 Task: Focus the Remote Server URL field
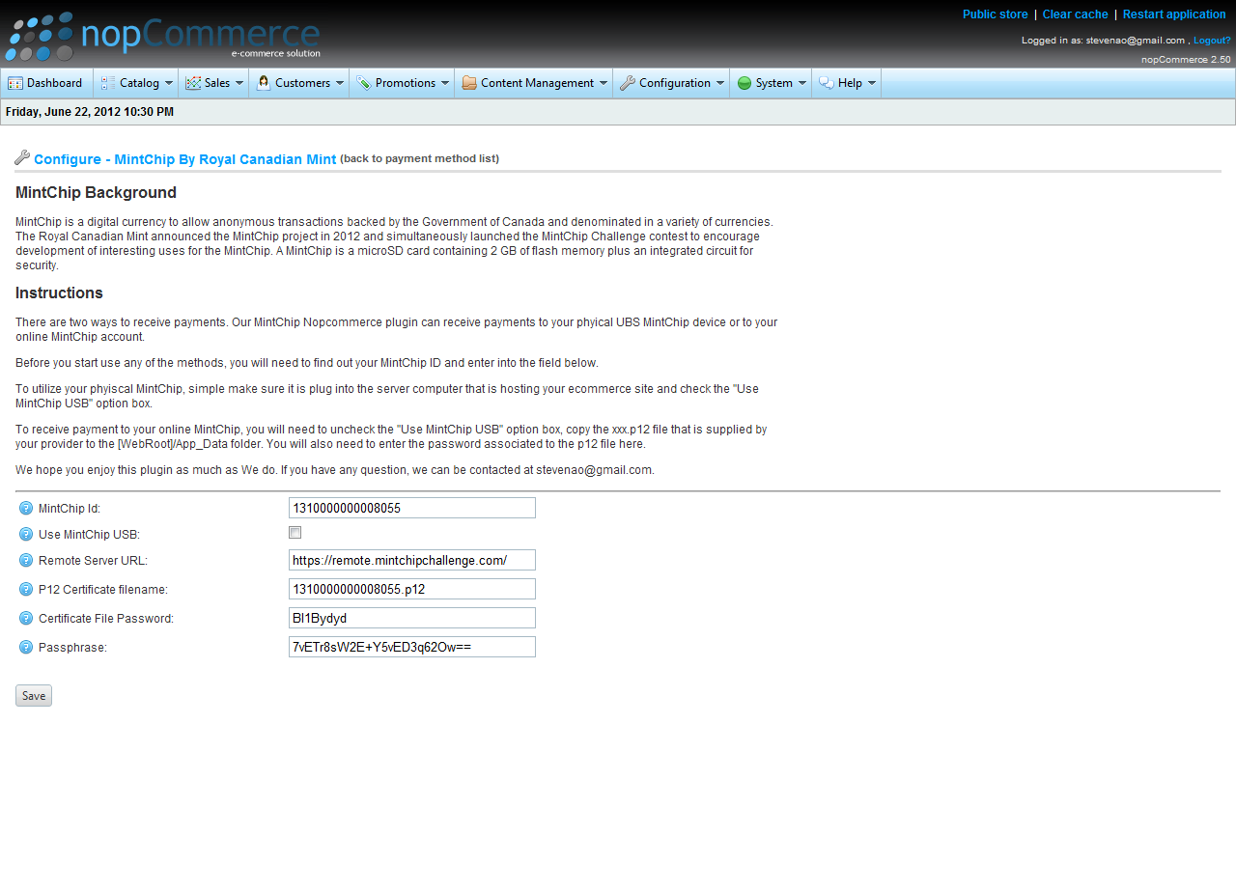click(412, 560)
